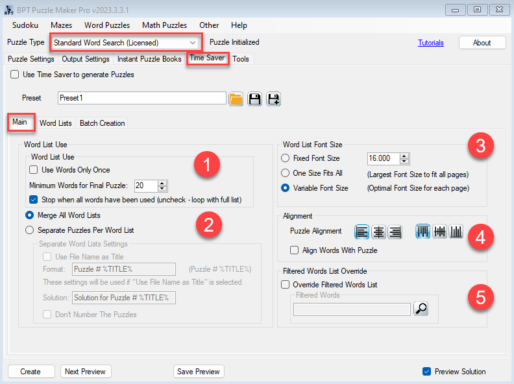This screenshot has height=384, width=514.
Task: Select bottom vertical alignment icon
Action: [456, 232]
